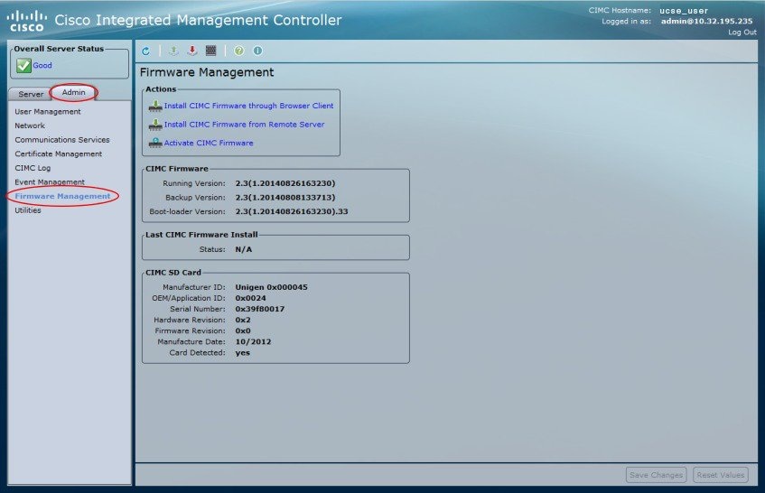Open Certificate Management

(58, 153)
